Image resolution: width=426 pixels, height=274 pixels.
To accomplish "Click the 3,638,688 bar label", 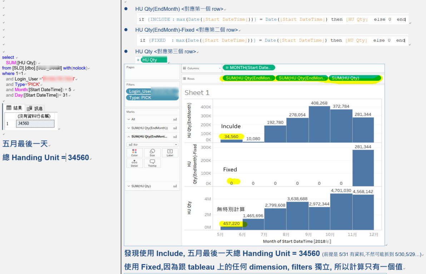I will 297,199.
